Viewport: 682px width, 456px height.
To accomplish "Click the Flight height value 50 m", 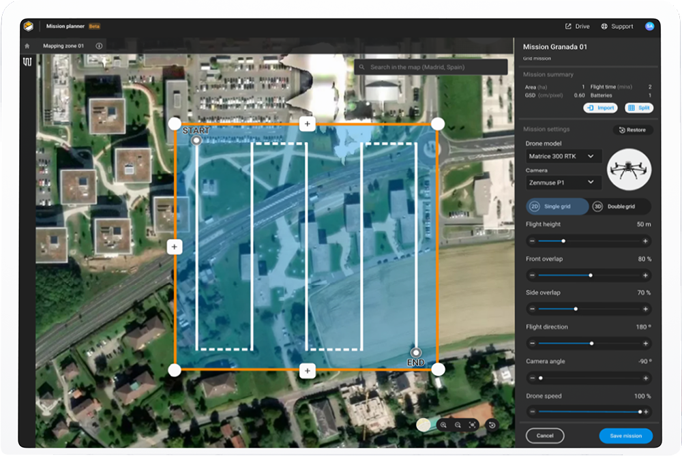I will click(644, 224).
